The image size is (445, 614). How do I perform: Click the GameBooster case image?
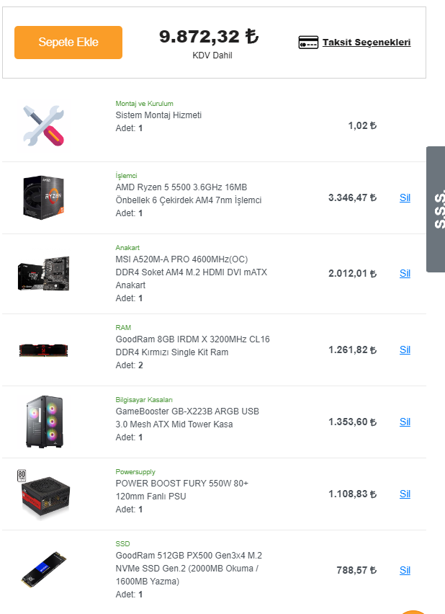pyautogui.click(x=43, y=422)
